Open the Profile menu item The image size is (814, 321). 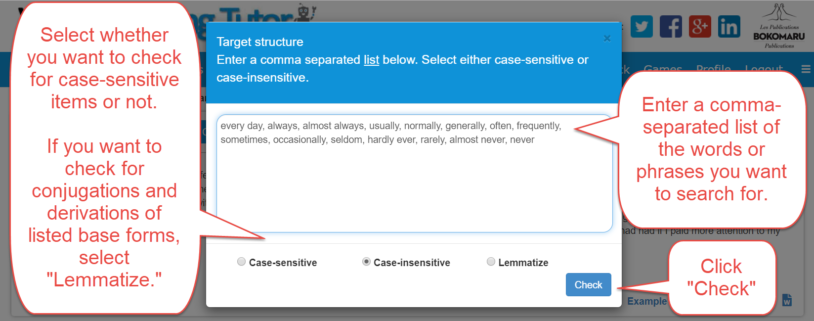(713, 68)
